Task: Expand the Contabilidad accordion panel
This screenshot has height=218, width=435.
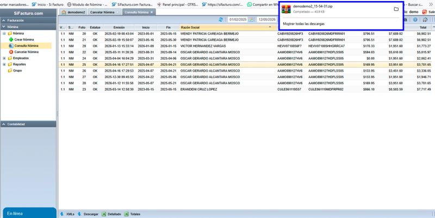Action: pos(28,124)
